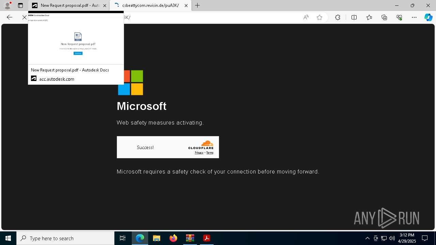The image size is (436, 245).
Task: Add page to favorites star
Action: click(x=320, y=17)
